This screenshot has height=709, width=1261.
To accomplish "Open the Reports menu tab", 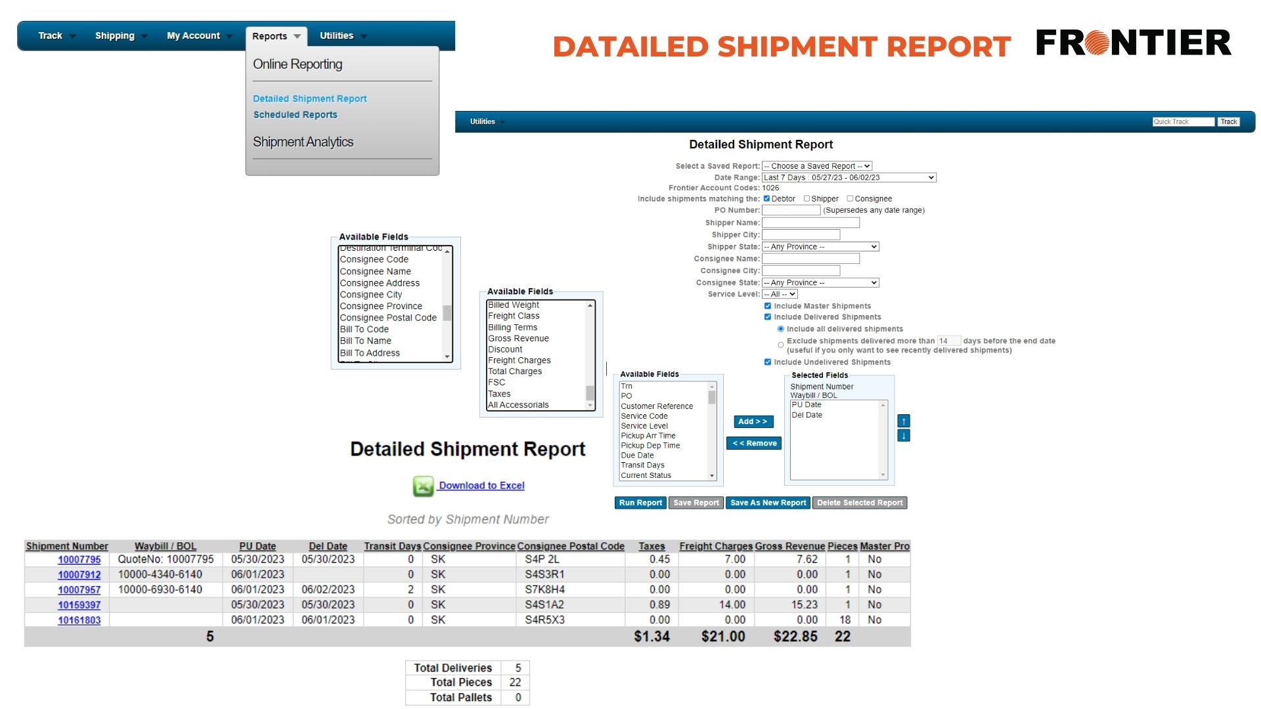I will click(x=277, y=36).
